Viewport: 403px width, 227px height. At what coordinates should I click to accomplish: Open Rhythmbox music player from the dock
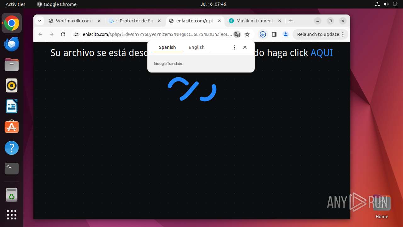tap(12, 85)
